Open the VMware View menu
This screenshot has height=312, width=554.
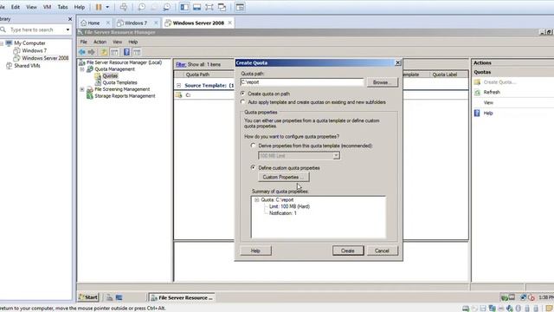click(31, 7)
